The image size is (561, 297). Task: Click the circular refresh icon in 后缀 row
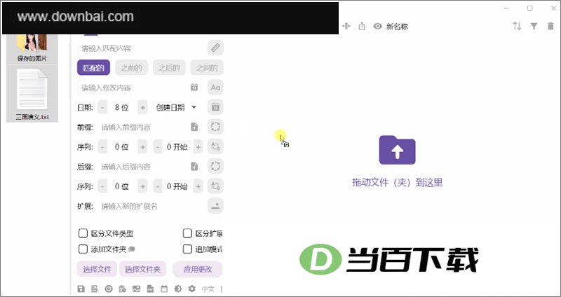pyautogui.click(x=215, y=167)
